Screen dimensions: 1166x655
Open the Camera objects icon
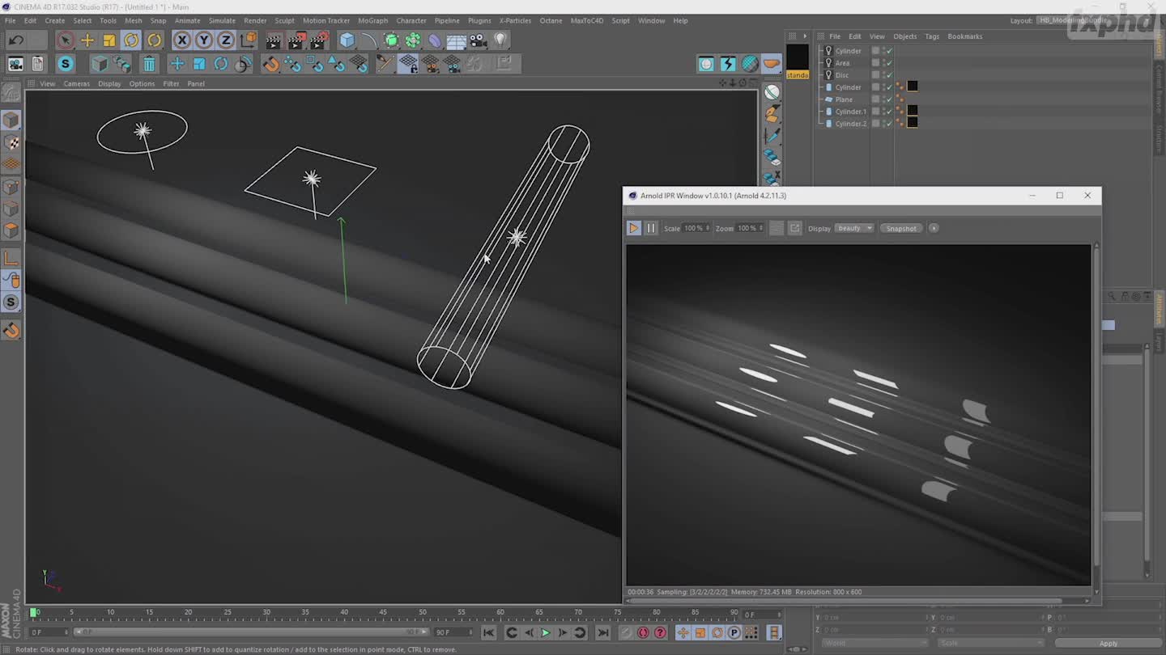point(479,40)
